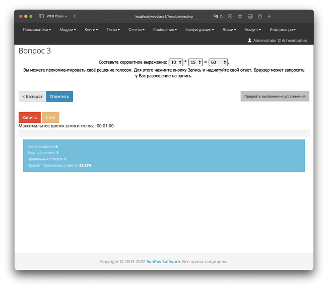Click the Максимальное время записи голоса text
The width and height of the screenshot is (328, 289).
pos(66,126)
